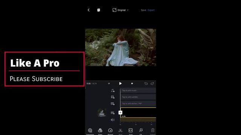Click the add sticker/PIP track icon

click(113, 103)
